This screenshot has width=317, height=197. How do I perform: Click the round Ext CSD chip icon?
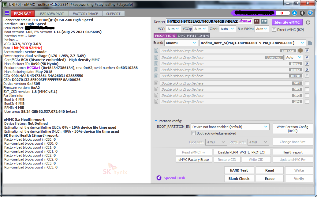[300, 51]
